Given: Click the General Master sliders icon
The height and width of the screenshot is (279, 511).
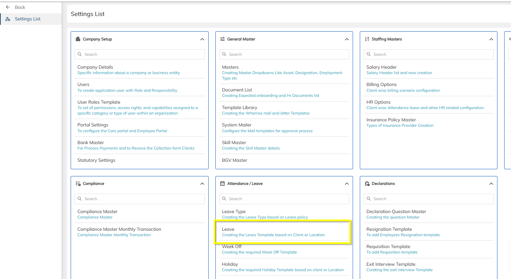Looking at the screenshot, I should (x=223, y=39).
